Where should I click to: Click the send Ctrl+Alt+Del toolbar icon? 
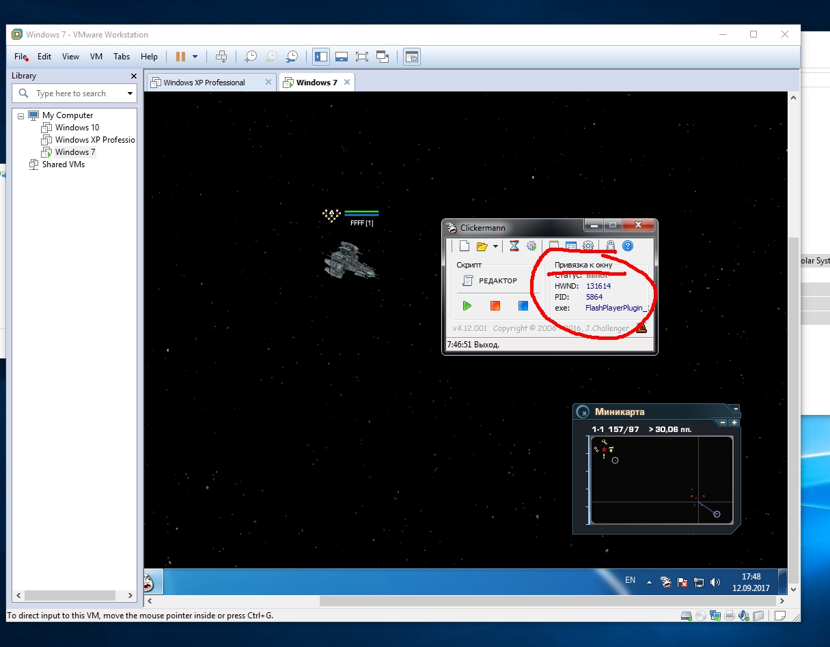coord(221,57)
